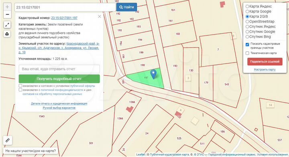This screenshot has height=157, width=289.
Task: Check the публичной оферты agreement box
Action: pyautogui.click(x=20, y=86)
